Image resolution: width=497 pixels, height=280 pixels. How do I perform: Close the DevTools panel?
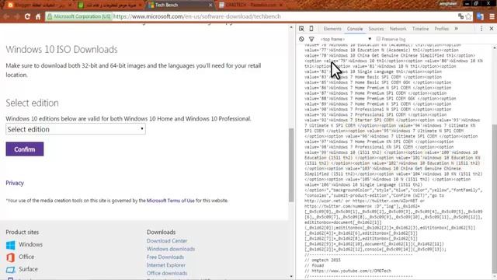pyautogui.click(x=492, y=29)
